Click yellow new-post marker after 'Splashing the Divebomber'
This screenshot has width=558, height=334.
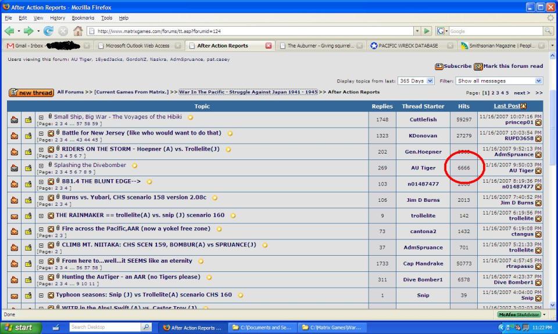pos(134,165)
